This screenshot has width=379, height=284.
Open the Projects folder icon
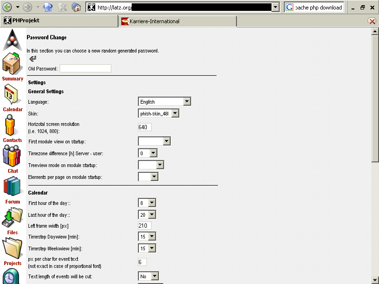[12, 248]
